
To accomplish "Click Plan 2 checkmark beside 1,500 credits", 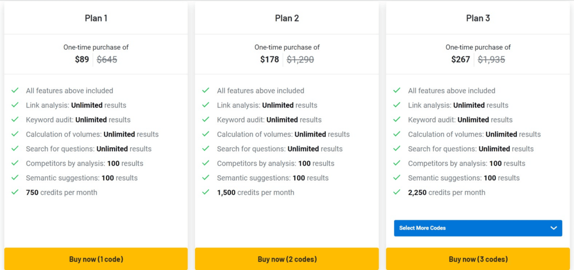I will pyautogui.click(x=206, y=192).
